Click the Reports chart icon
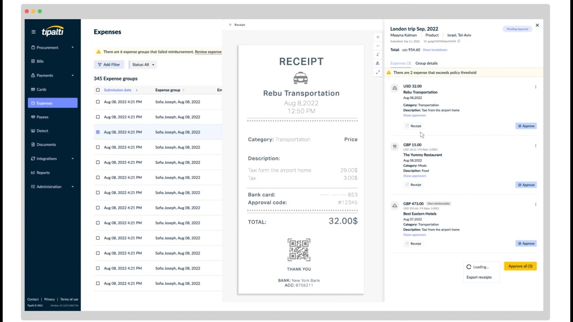Screen dimensions: 573x322 pos(33,173)
